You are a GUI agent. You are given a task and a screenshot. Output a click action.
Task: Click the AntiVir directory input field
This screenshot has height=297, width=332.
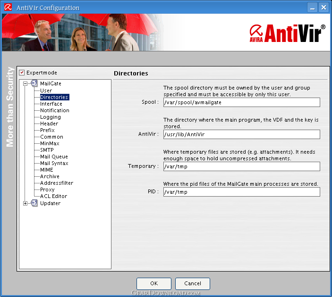(x=242, y=134)
